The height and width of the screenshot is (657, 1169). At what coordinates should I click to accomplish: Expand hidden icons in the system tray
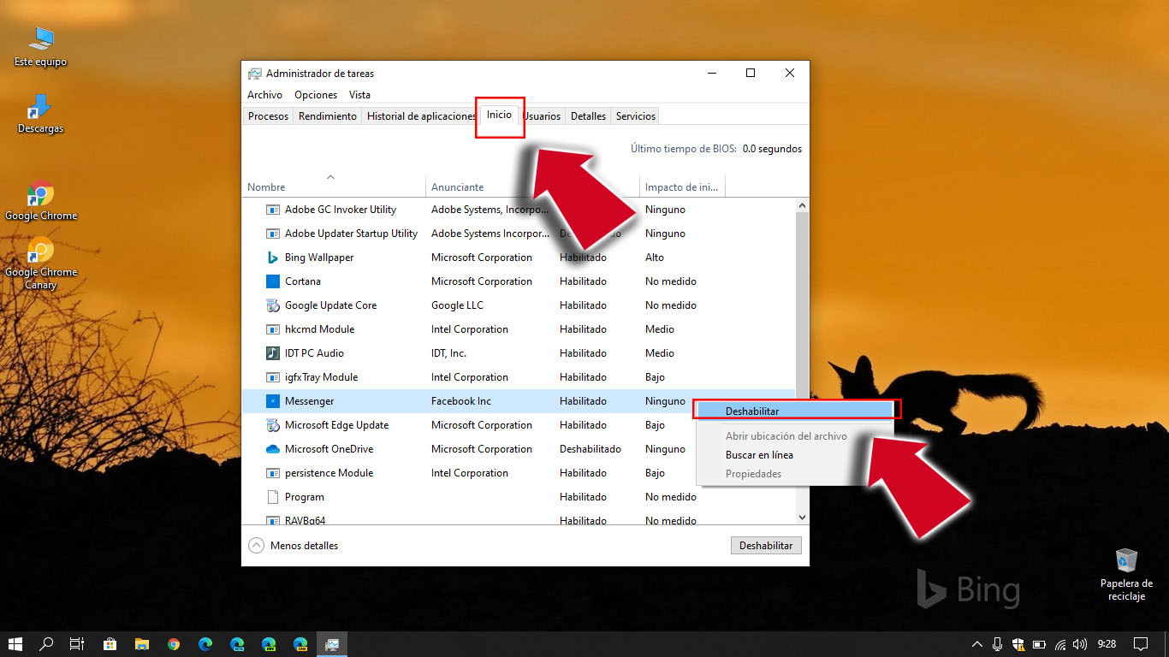coord(976,644)
